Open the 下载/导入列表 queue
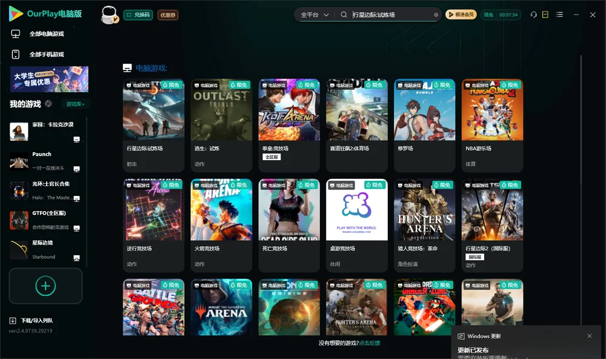 coord(37,320)
